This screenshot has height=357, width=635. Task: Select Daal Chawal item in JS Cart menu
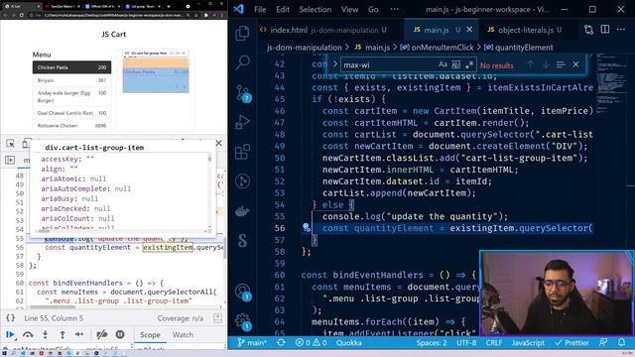71,113
